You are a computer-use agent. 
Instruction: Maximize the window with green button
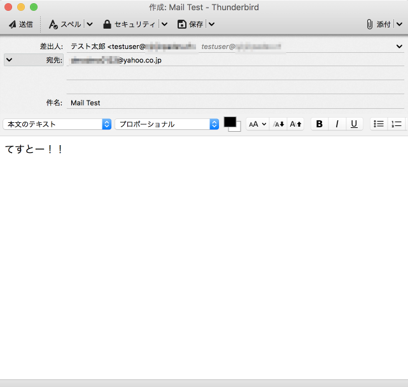34,7
